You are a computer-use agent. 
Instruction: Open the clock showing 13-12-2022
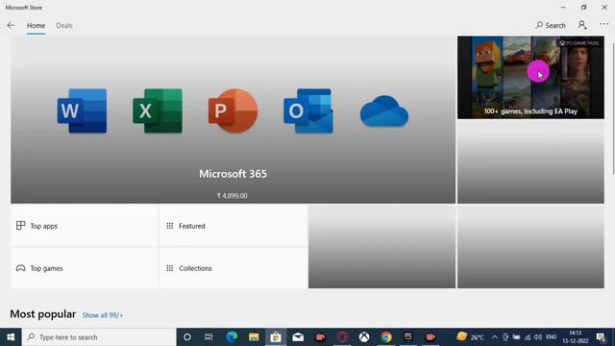click(x=576, y=337)
